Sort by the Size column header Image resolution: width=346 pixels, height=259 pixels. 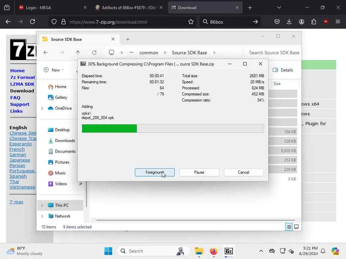[277, 84]
